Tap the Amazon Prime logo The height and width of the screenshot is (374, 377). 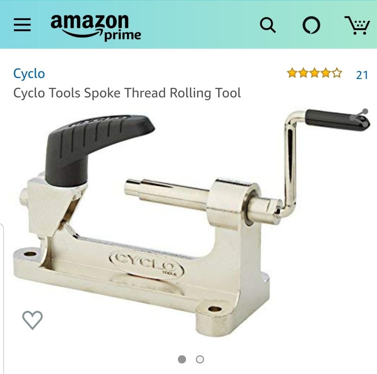click(96, 27)
